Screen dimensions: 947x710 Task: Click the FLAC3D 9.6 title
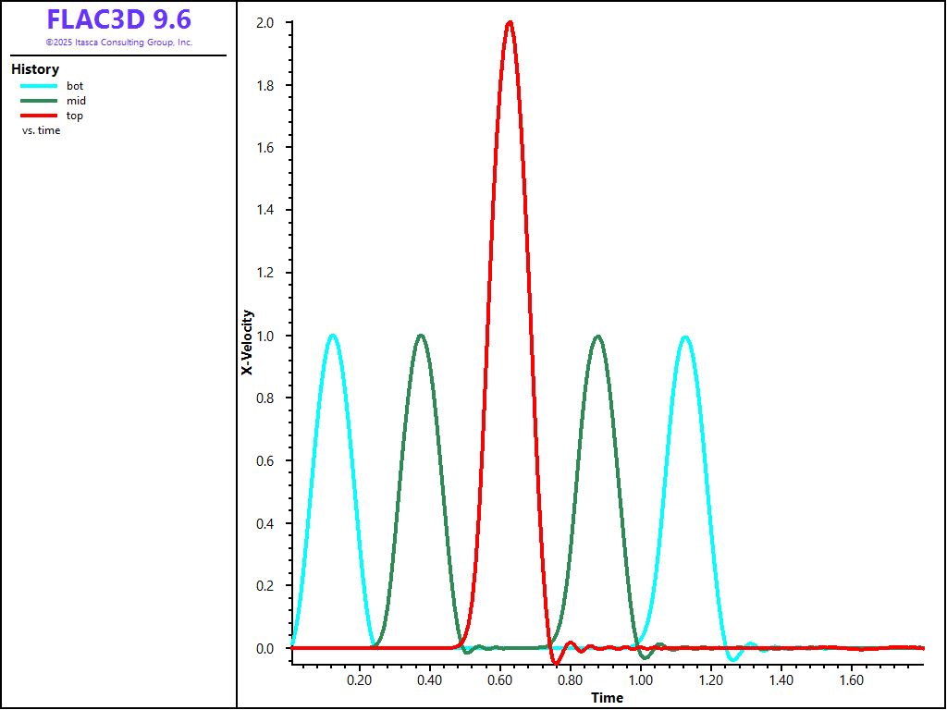[119, 19]
